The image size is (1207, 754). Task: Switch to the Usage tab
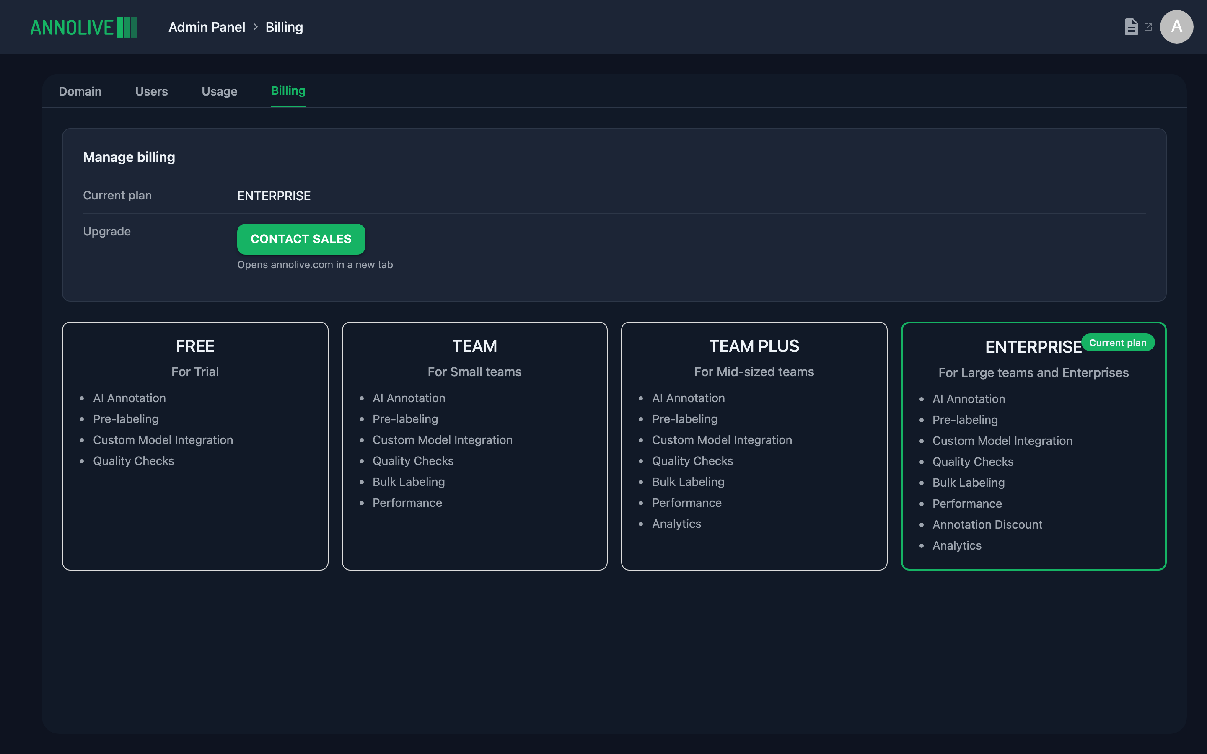[x=220, y=91]
